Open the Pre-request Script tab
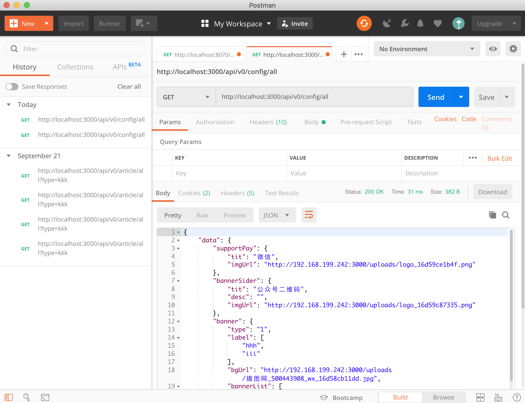Viewport: 525px width, 403px height. point(366,122)
